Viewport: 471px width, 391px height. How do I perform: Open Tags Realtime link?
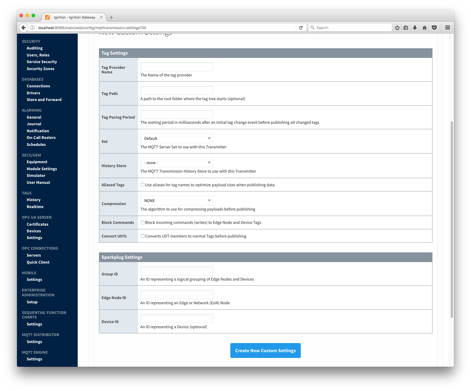[35, 207]
